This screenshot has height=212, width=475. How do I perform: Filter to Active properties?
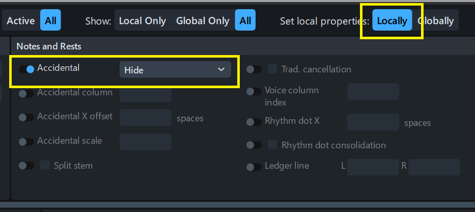[21, 21]
